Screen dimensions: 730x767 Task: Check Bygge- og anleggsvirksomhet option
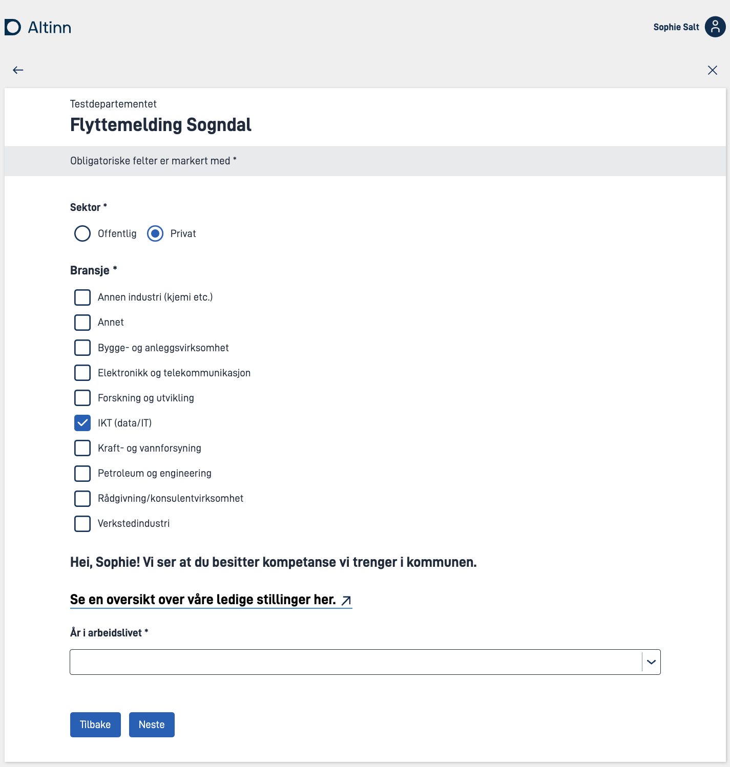coord(82,348)
